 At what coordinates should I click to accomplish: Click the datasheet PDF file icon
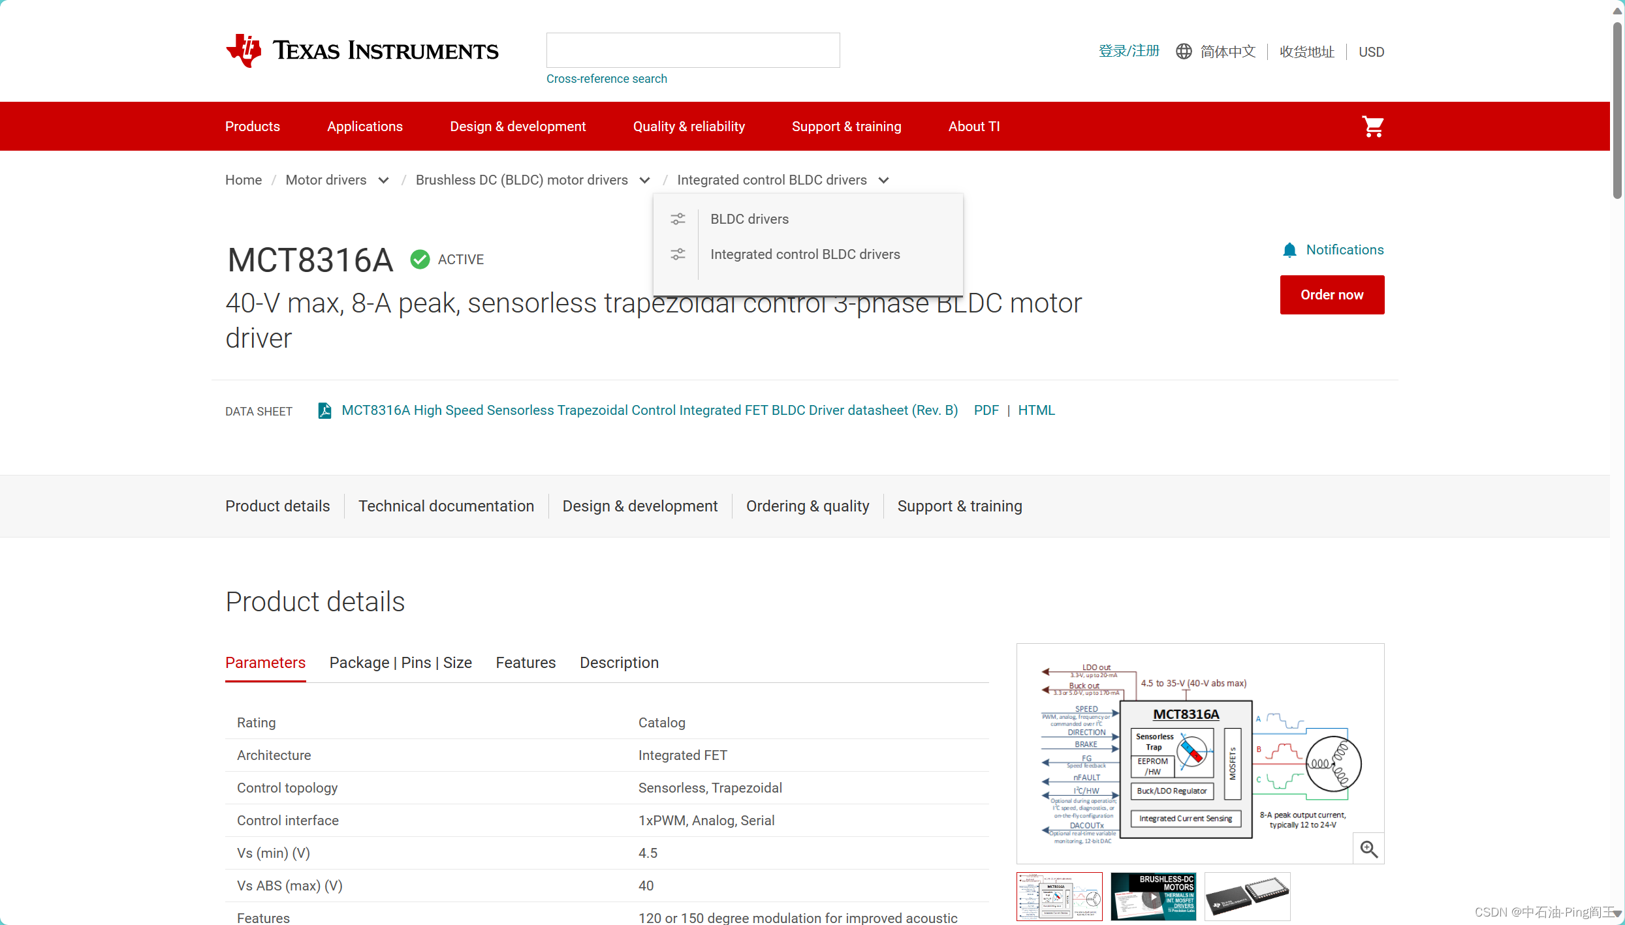coord(324,410)
